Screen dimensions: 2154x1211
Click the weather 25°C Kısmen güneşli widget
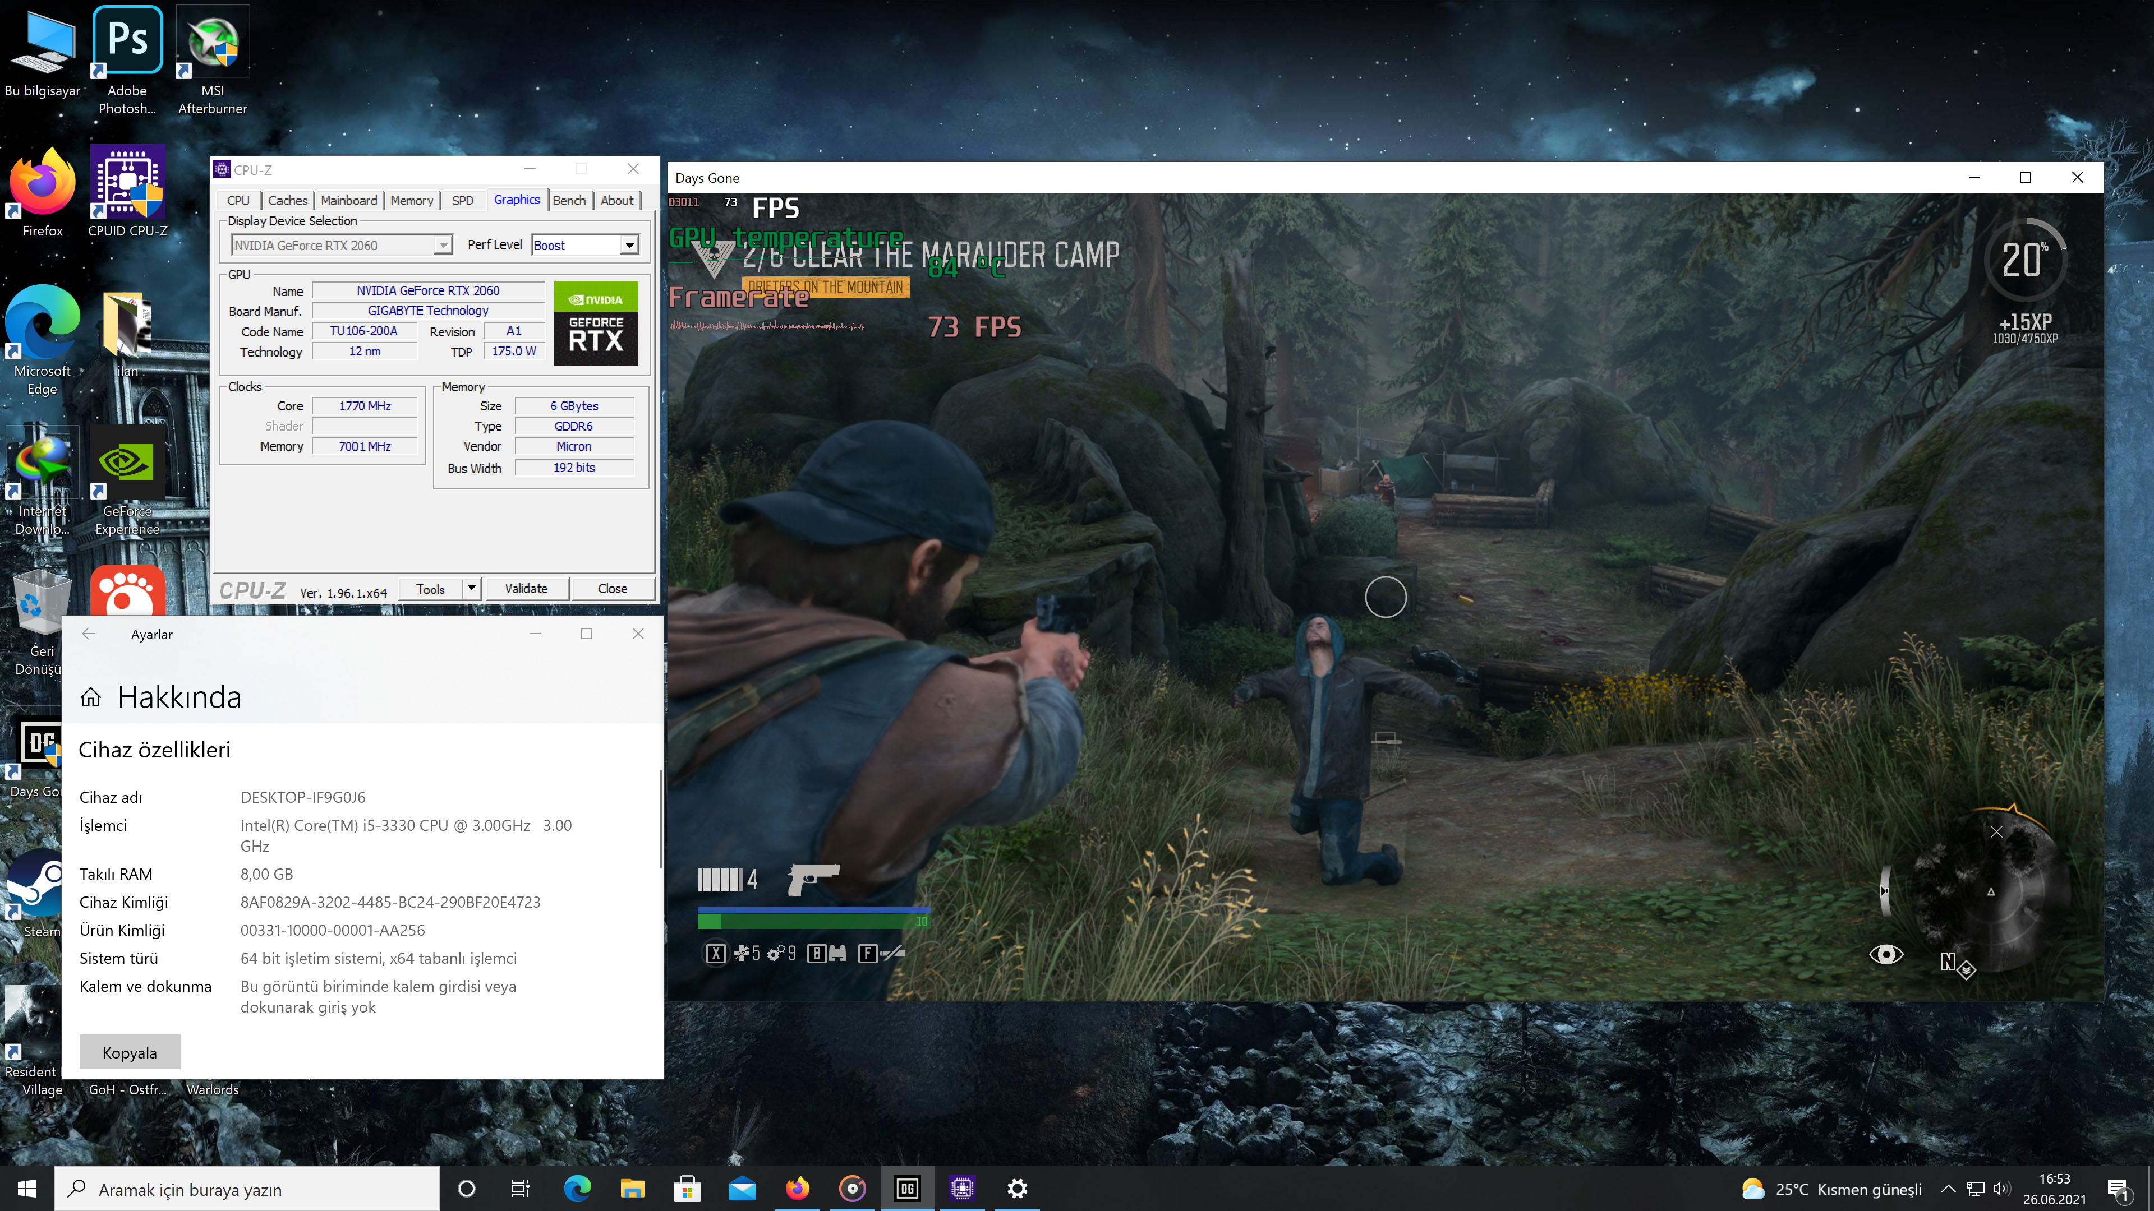tap(1831, 1189)
